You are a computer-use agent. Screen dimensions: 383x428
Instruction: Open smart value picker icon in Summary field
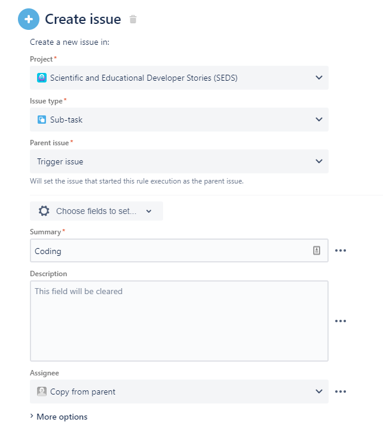tap(317, 250)
